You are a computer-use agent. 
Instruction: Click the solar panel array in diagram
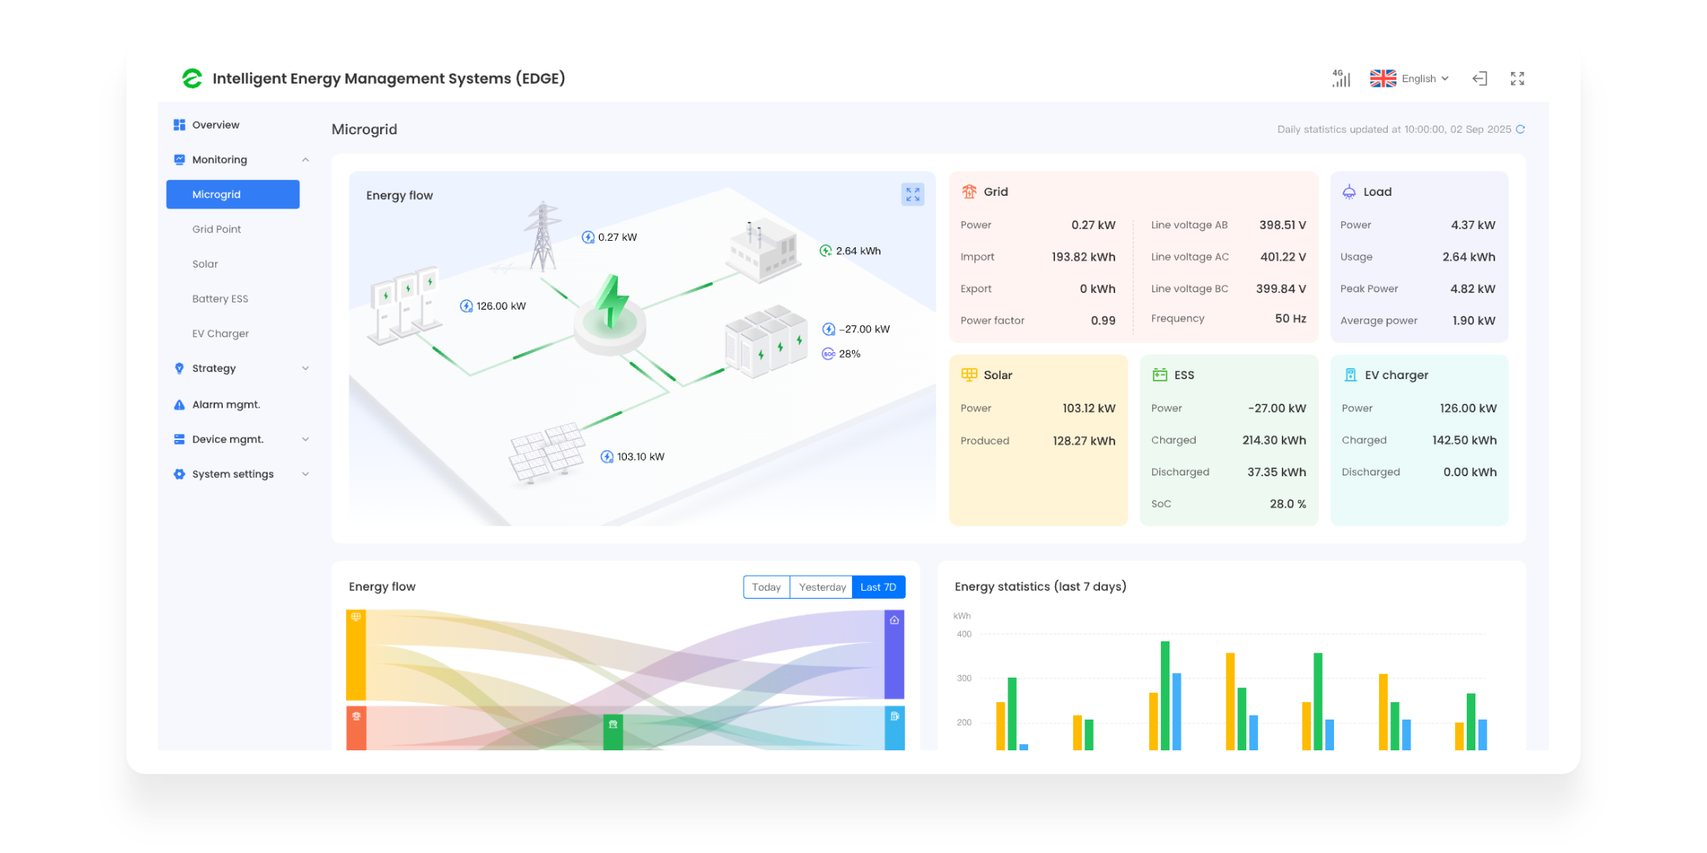point(548,453)
